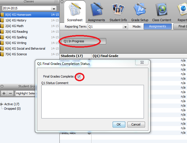Click Cancel in the completion status dialog
The height and width of the screenshot is (143, 187).
pyautogui.click(x=136, y=124)
